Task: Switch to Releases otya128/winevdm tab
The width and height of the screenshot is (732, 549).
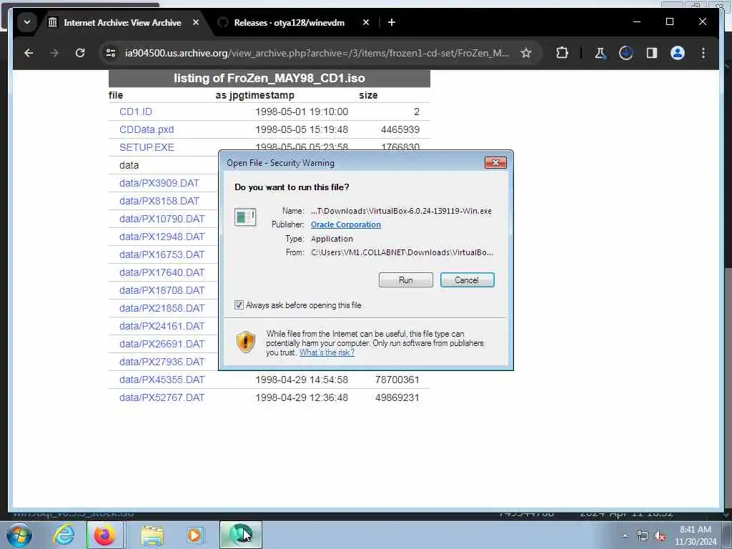Action: pyautogui.click(x=289, y=22)
